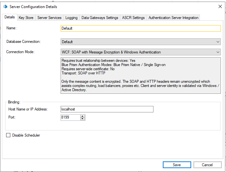Click inside the Port number field

click(70, 118)
